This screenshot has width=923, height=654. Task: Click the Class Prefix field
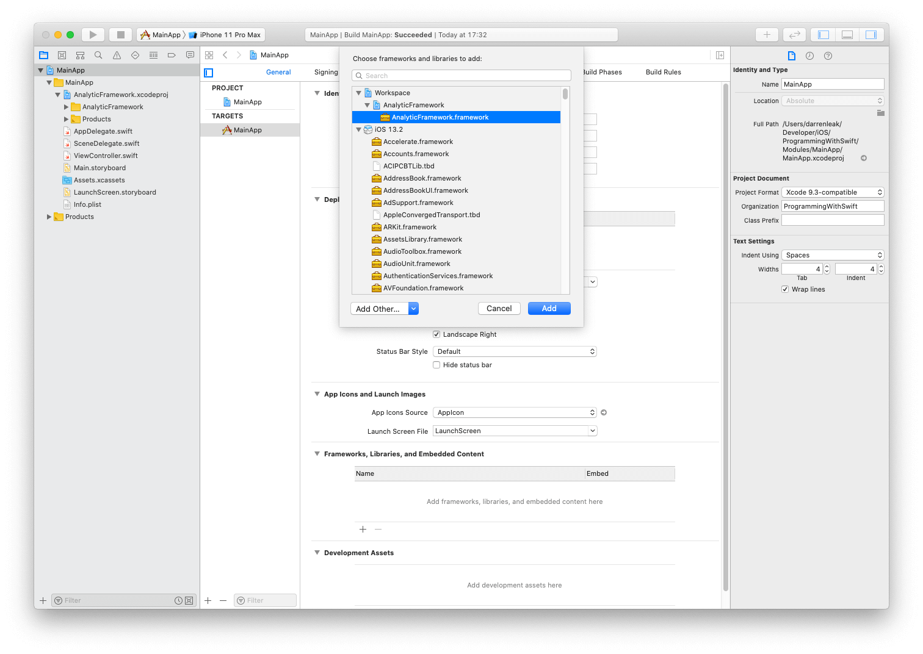pyautogui.click(x=833, y=220)
